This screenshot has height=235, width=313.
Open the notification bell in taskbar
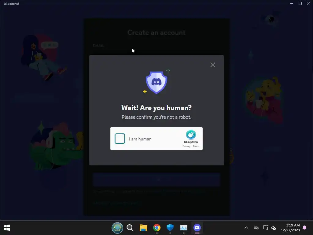click(x=305, y=228)
